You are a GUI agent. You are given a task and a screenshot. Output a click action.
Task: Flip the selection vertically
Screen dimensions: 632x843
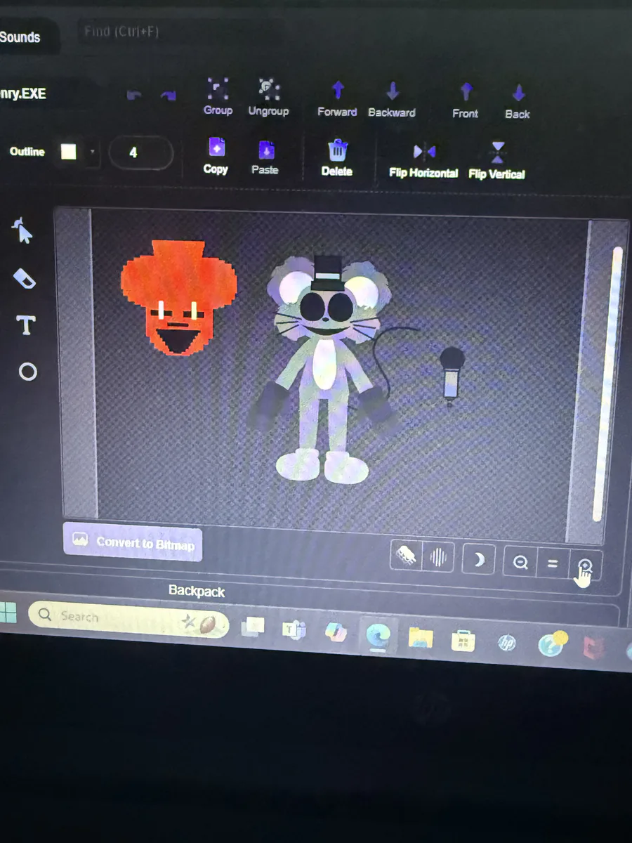(x=497, y=162)
